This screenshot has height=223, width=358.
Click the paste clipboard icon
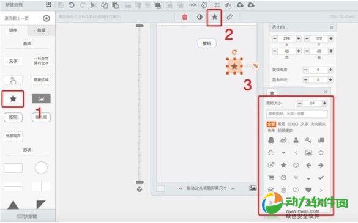[x=115, y=5]
